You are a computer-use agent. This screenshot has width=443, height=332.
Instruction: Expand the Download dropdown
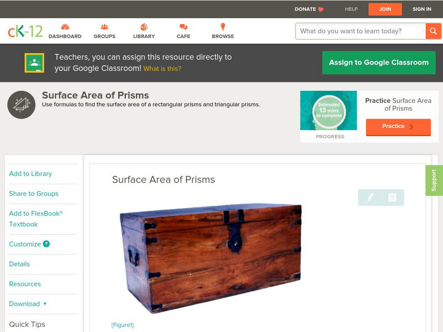point(28,304)
